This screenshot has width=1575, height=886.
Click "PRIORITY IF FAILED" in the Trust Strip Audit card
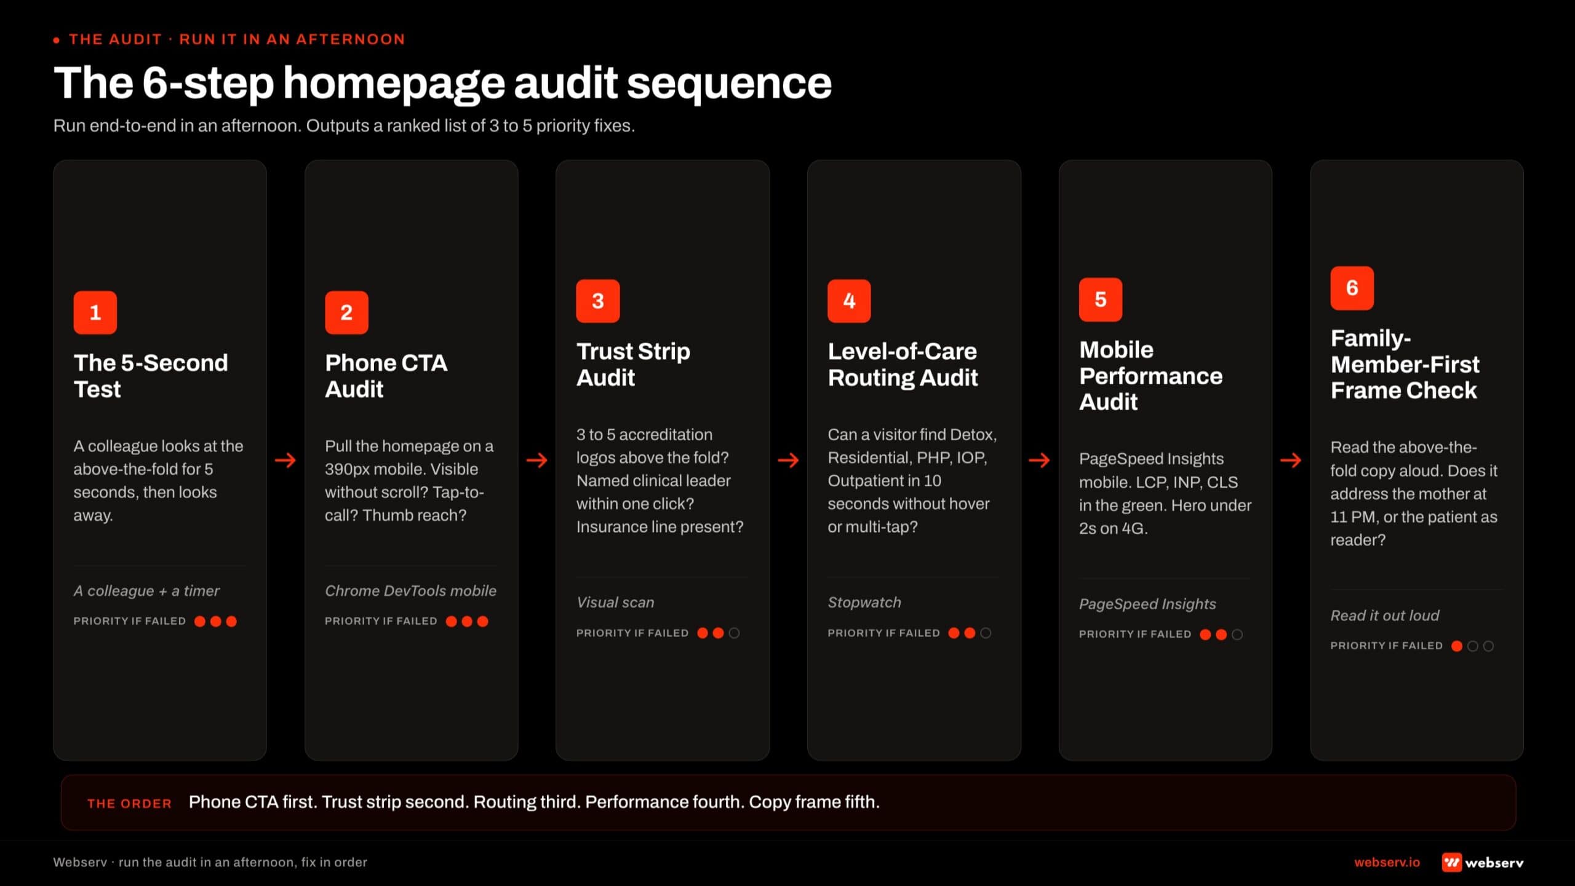632,633
